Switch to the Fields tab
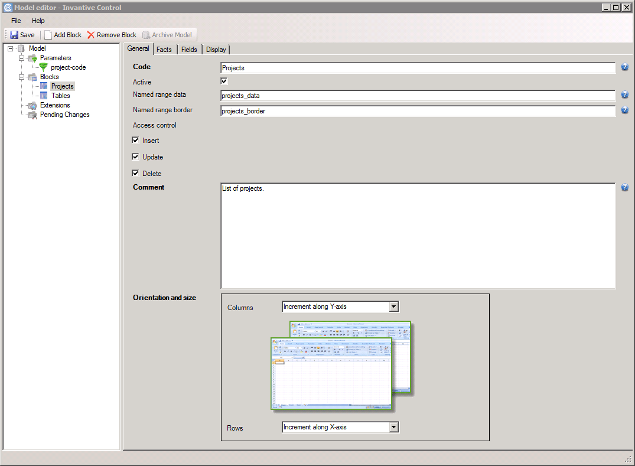The height and width of the screenshot is (466, 635). [x=189, y=50]
